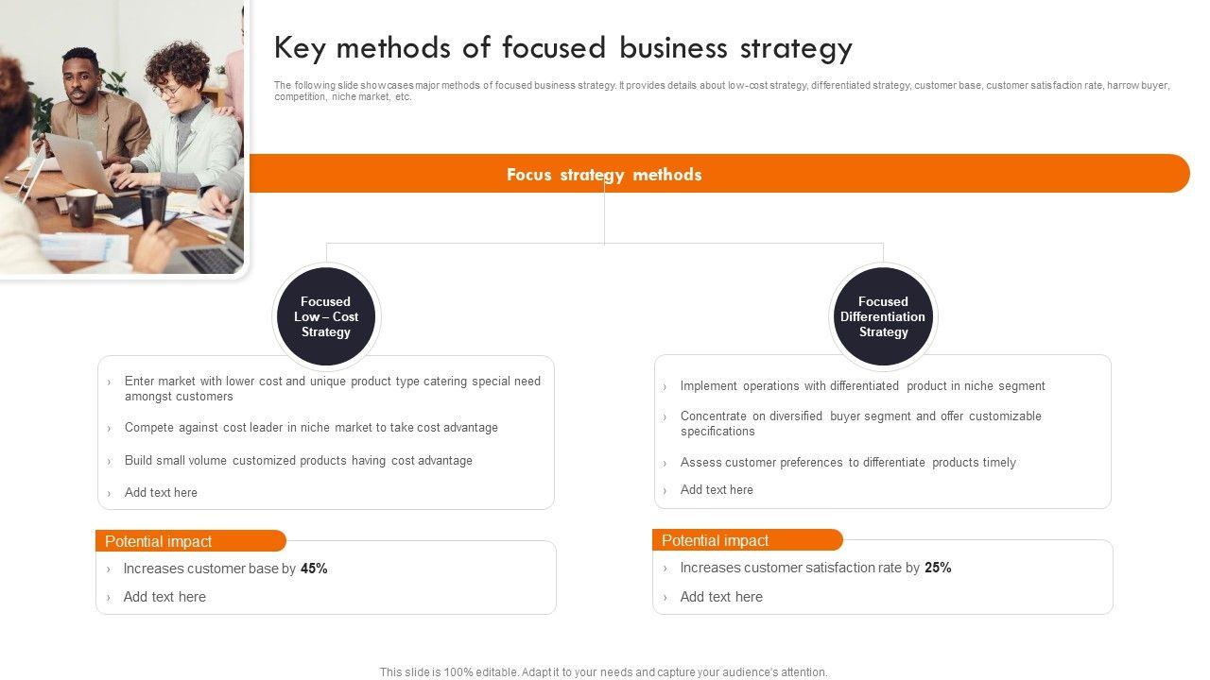Click the '100% editable' footer note
1210x680 pixels.
click(603, 672)
